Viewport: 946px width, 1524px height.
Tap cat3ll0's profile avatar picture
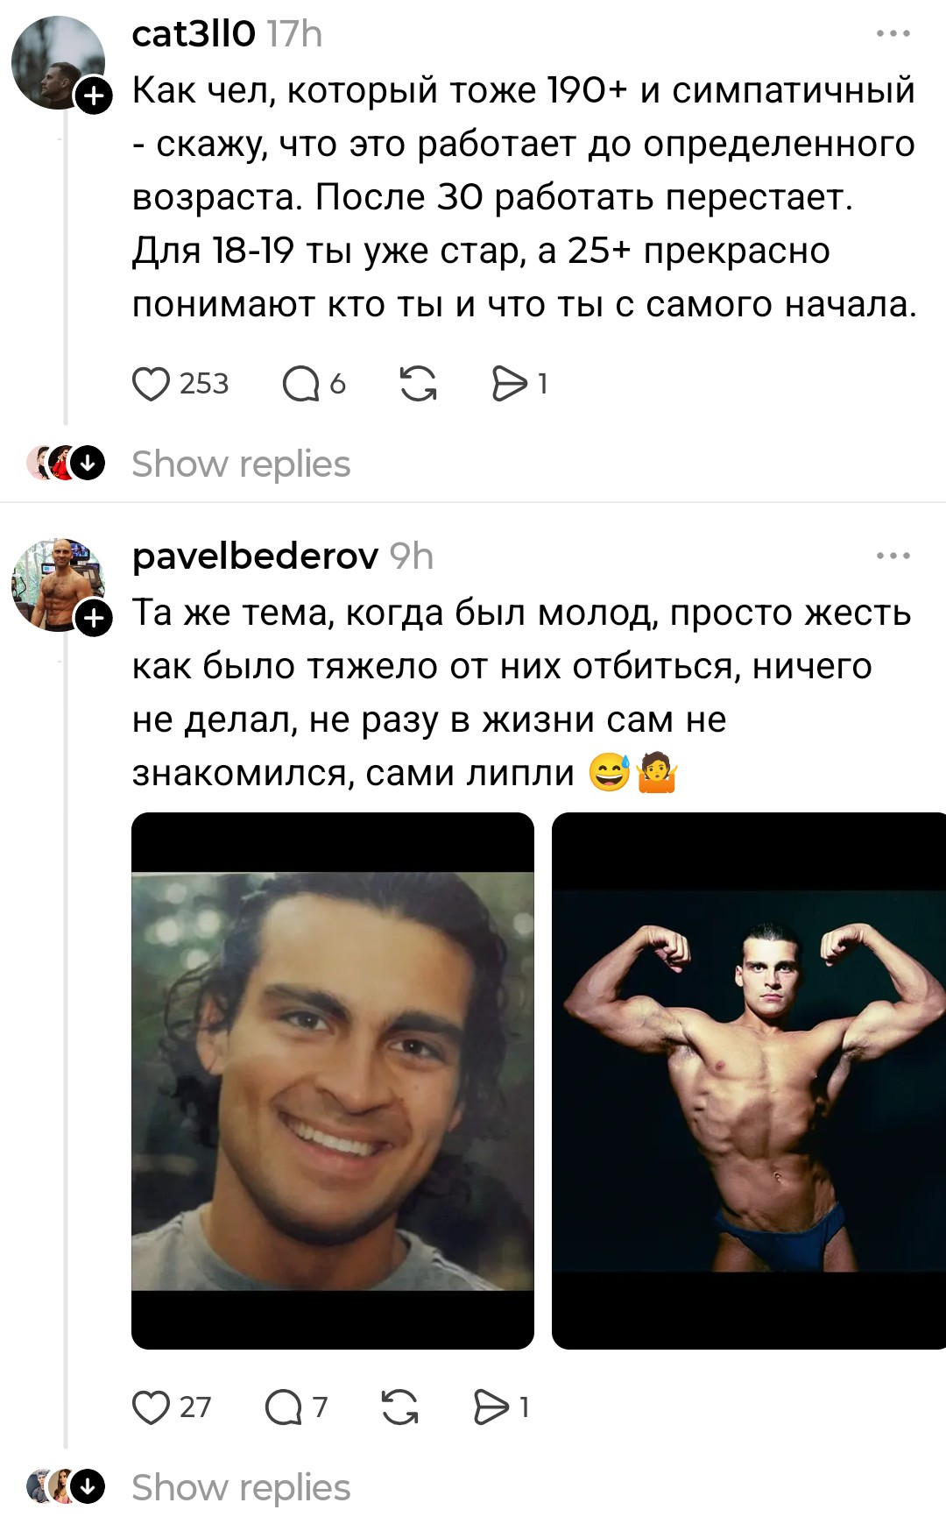(x=58, y=62)
